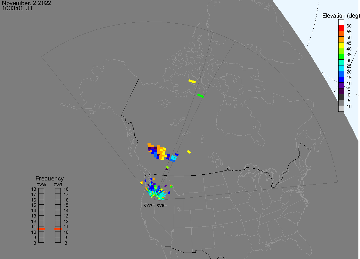Click the '8' label right of cve bar
This screenshot has width=360, height=259.
(x=66, y=243)
